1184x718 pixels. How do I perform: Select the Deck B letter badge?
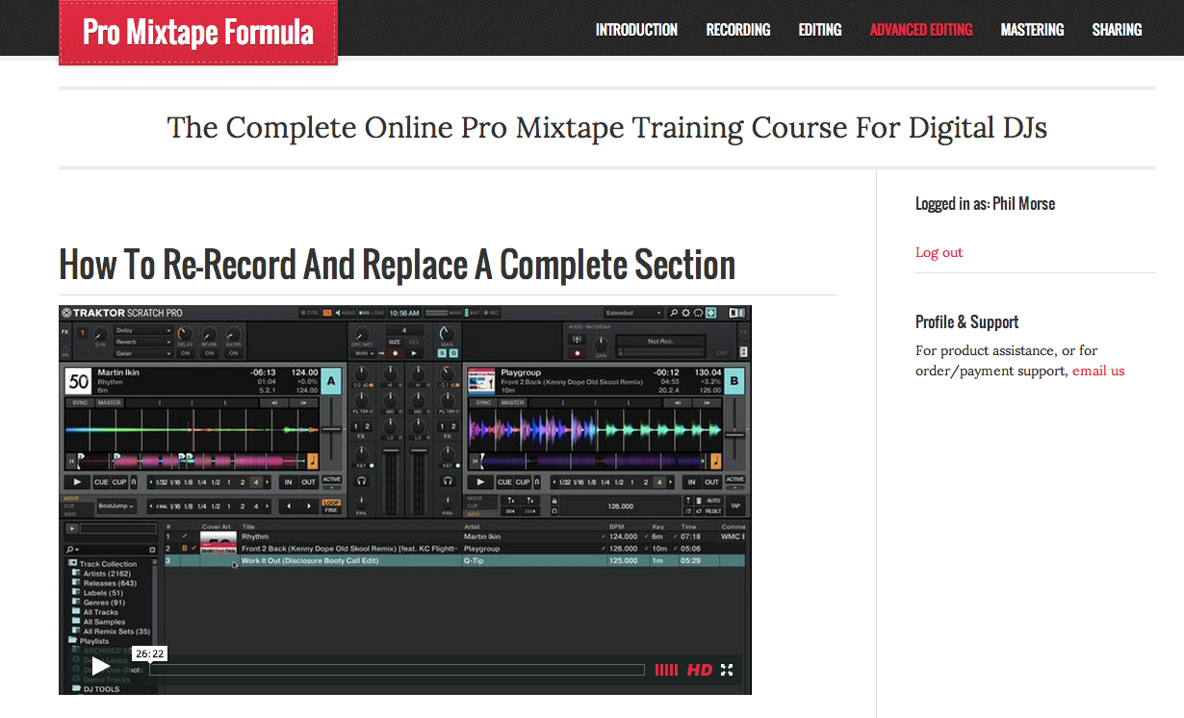pos(734,380)
